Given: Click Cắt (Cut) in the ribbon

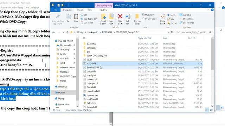Looking at the screenshot, I should 84,15.
